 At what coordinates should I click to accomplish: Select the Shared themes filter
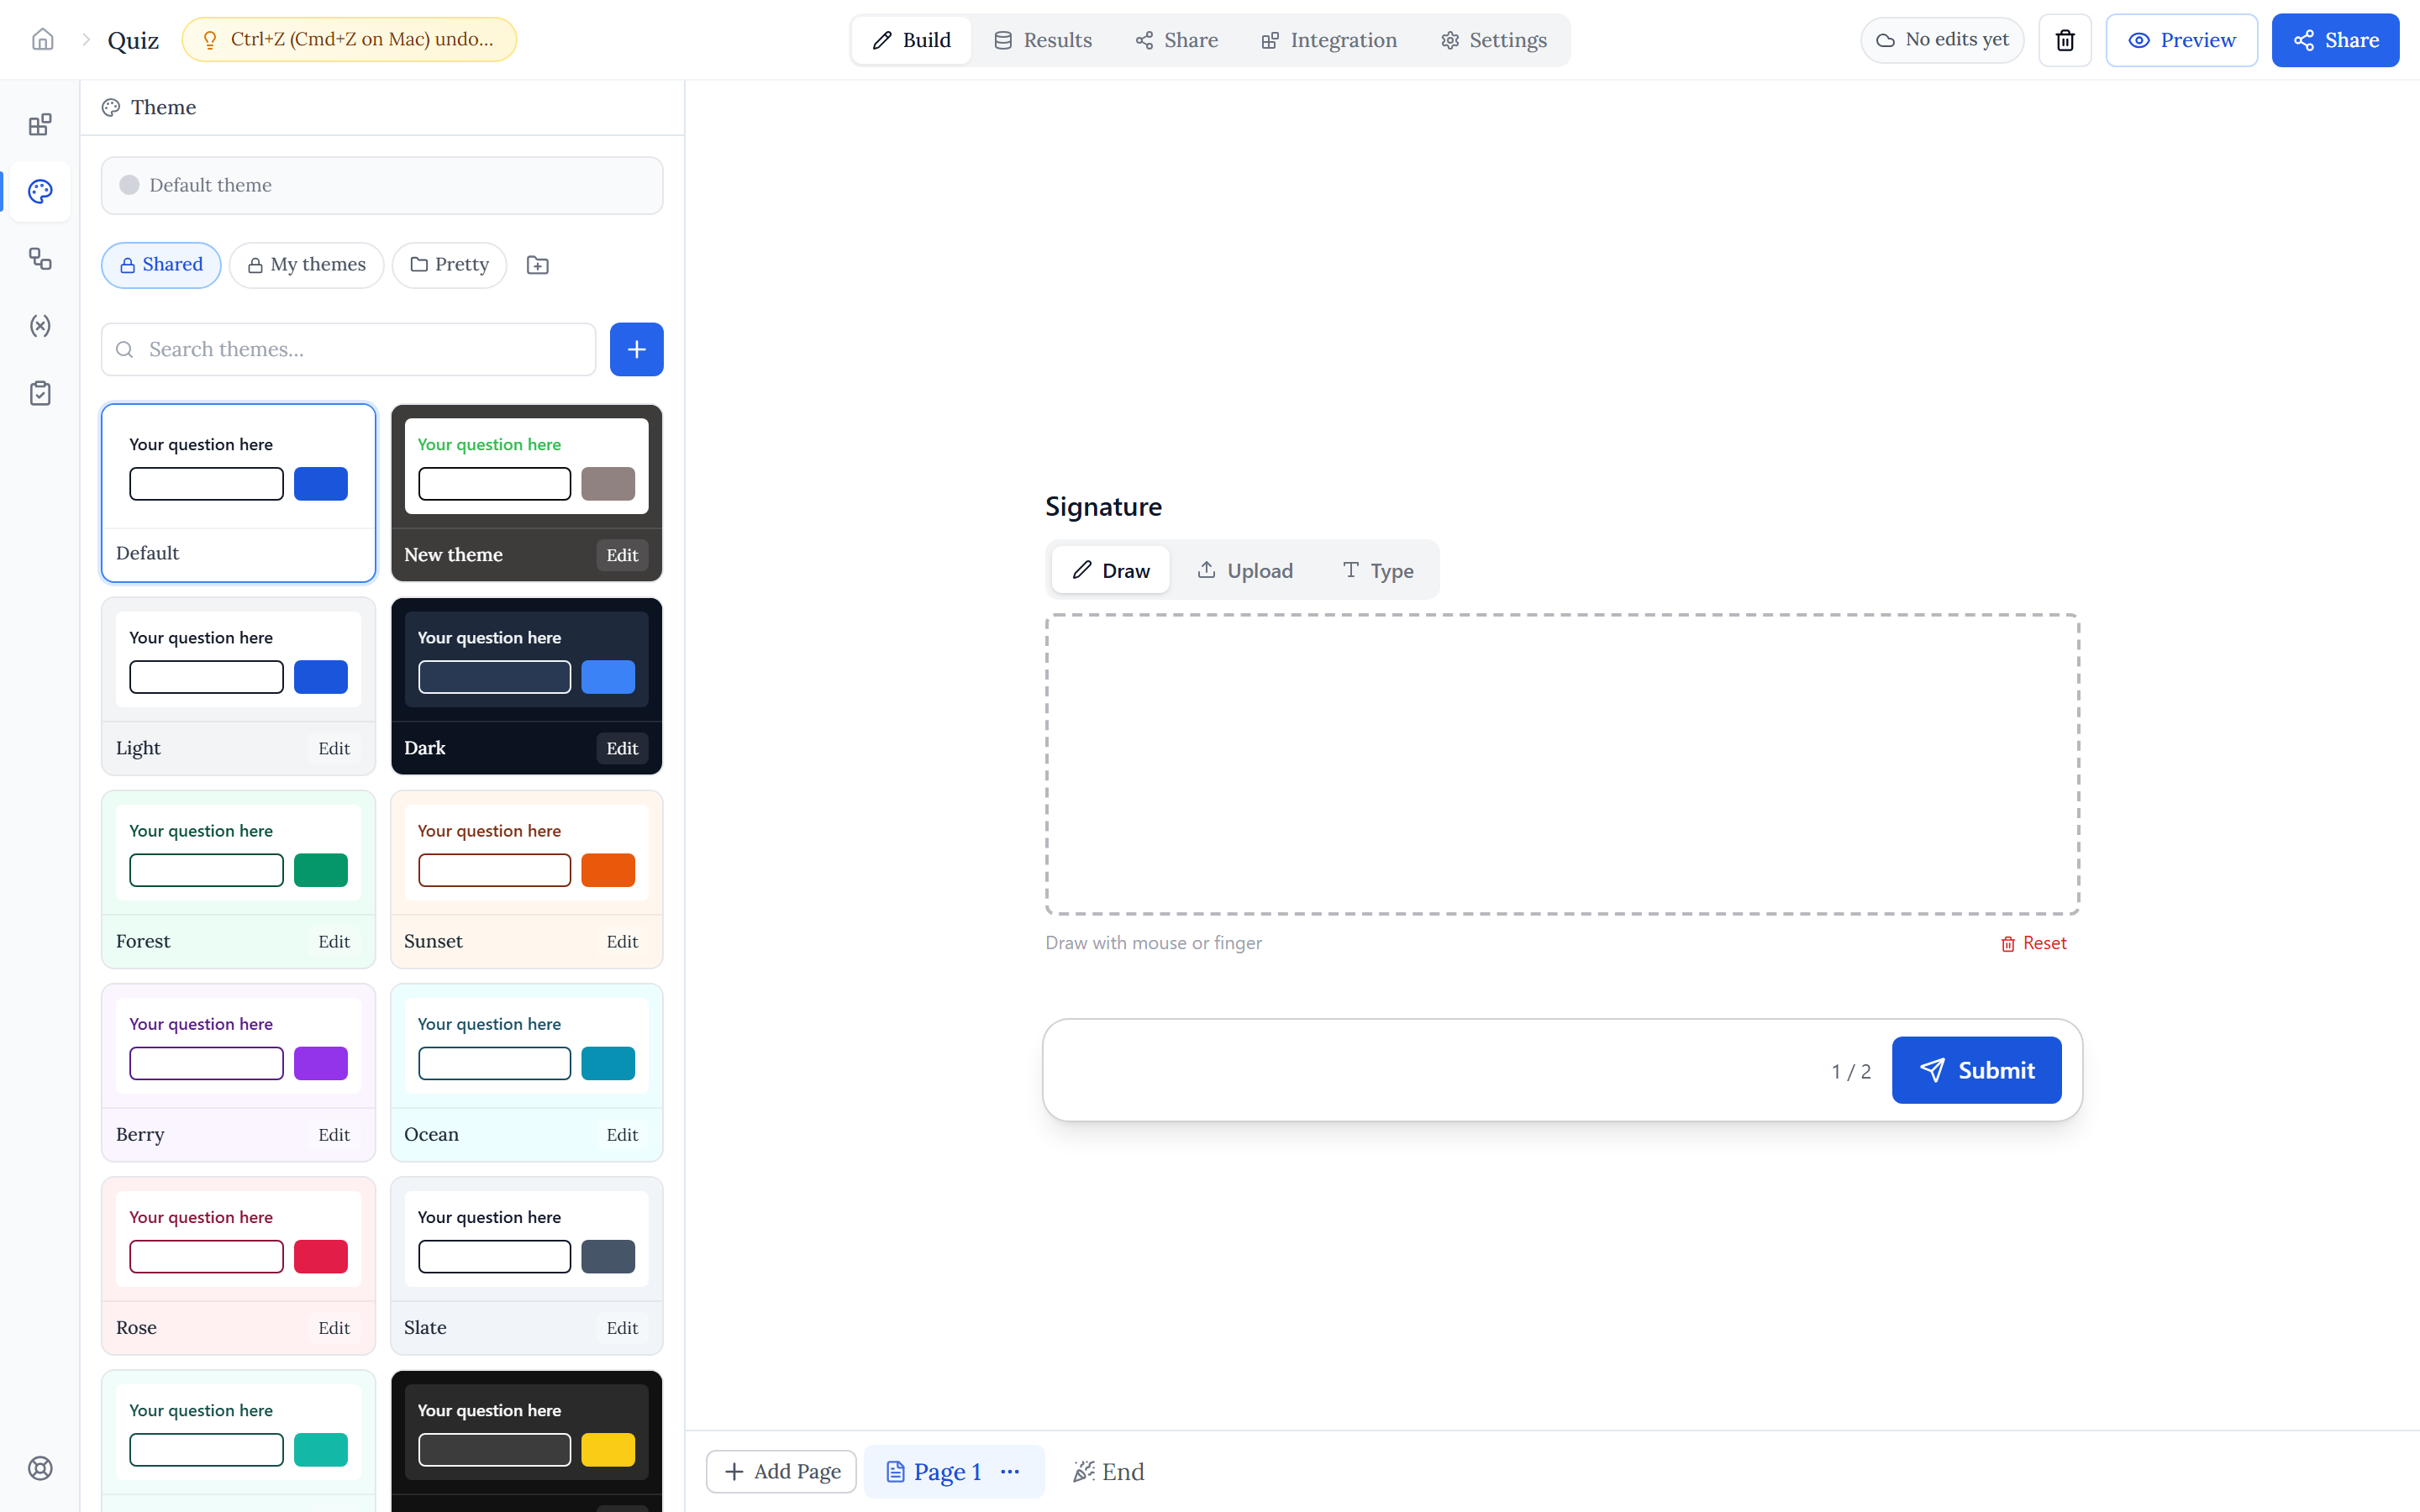161,265
